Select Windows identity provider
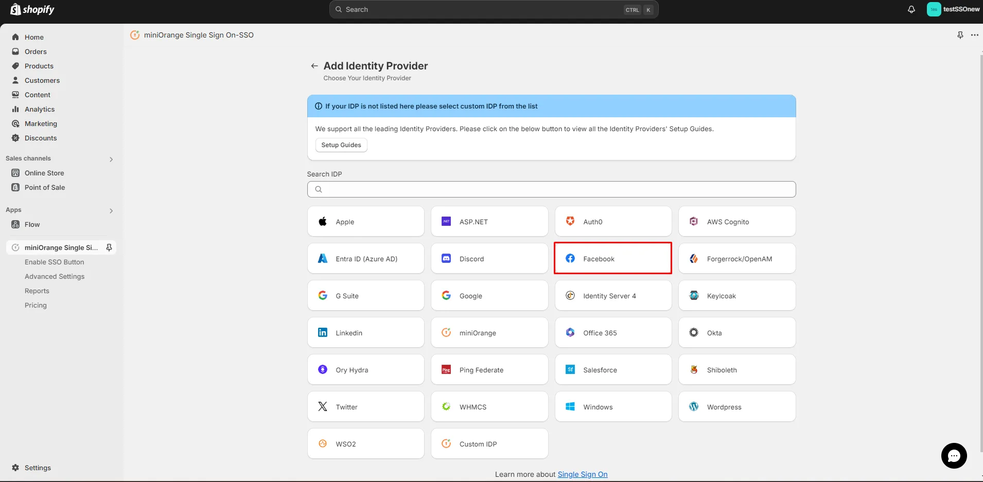 pyautogui.click(x=613, y=407)
